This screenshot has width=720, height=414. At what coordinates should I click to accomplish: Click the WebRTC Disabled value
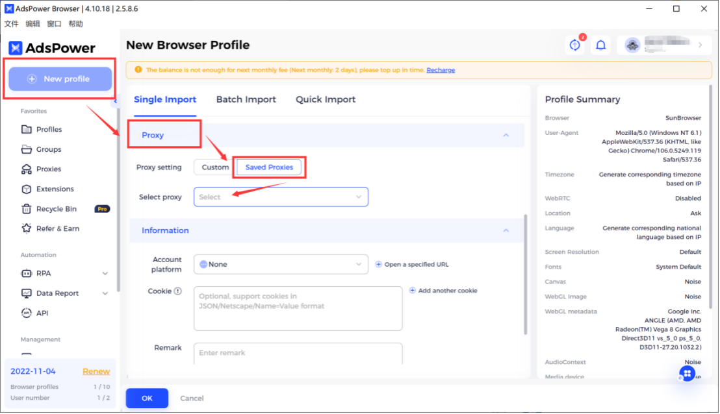(688, 199)
